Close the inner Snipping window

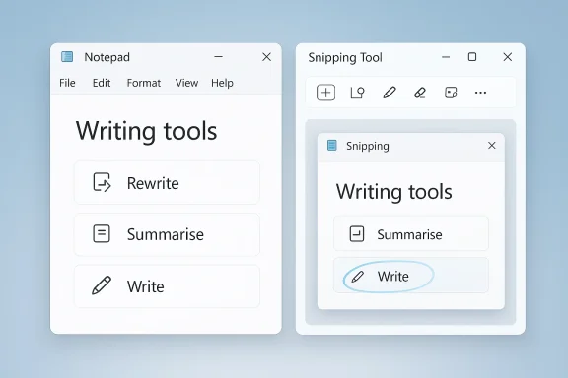491,146
